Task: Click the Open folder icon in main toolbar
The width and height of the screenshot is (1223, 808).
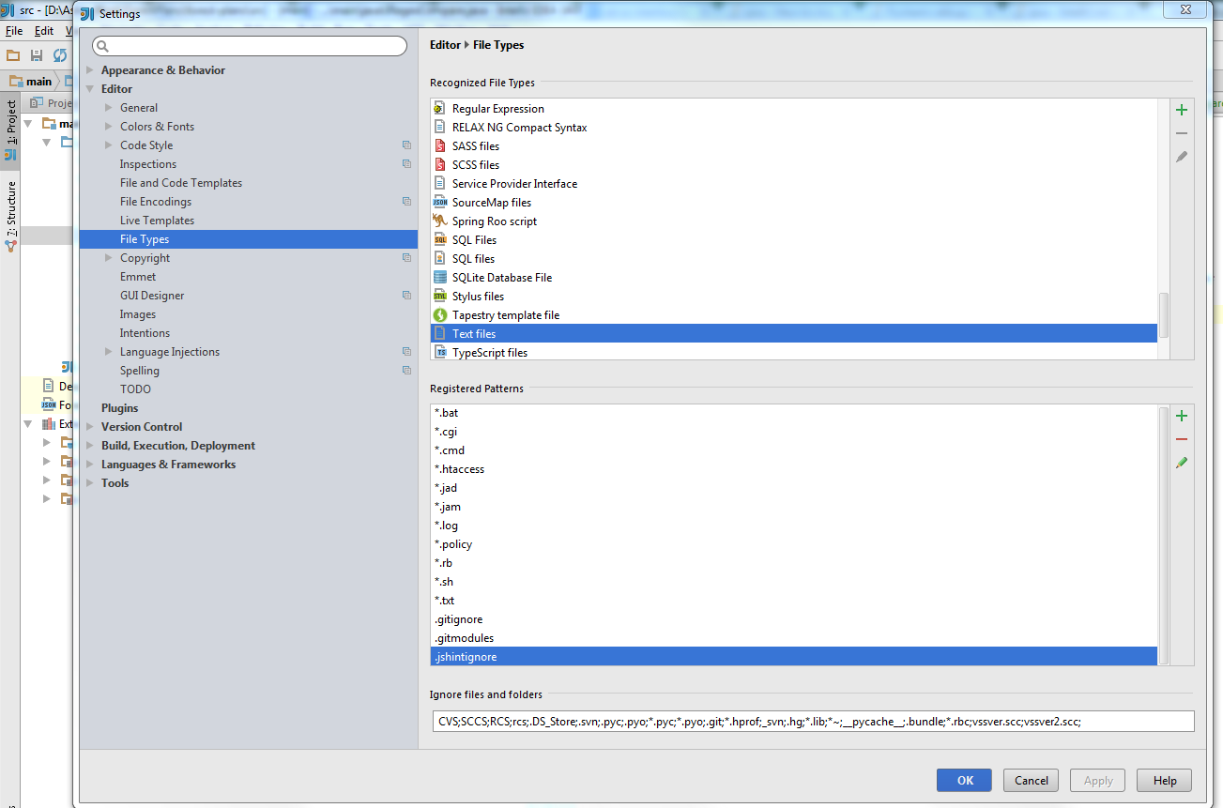Action: pos(13,56)
